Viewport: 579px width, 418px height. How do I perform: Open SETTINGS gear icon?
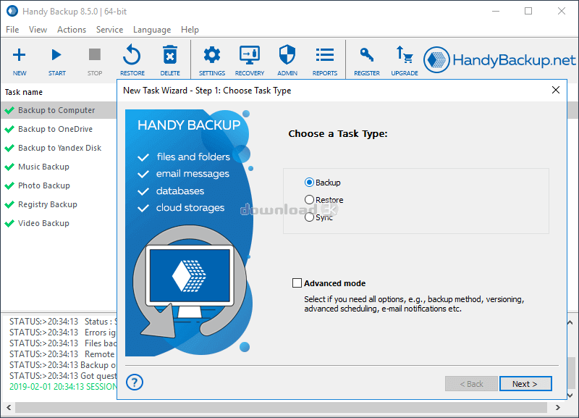(x=212, y=55)
